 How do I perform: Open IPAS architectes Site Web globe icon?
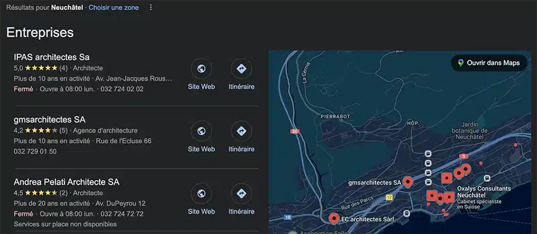202,68
